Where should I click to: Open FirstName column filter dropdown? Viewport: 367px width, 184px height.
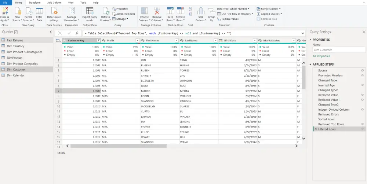[177, 41]
